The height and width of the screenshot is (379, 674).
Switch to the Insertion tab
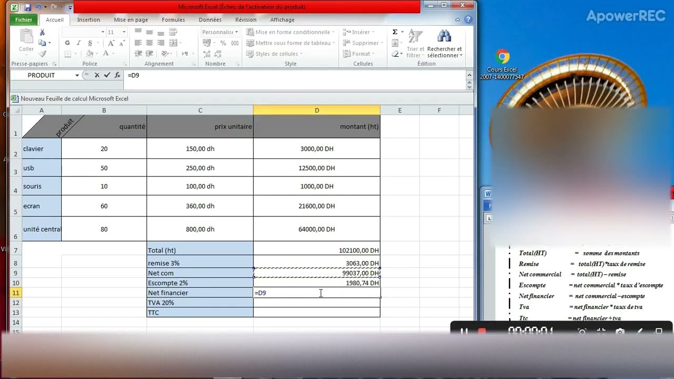88,19
